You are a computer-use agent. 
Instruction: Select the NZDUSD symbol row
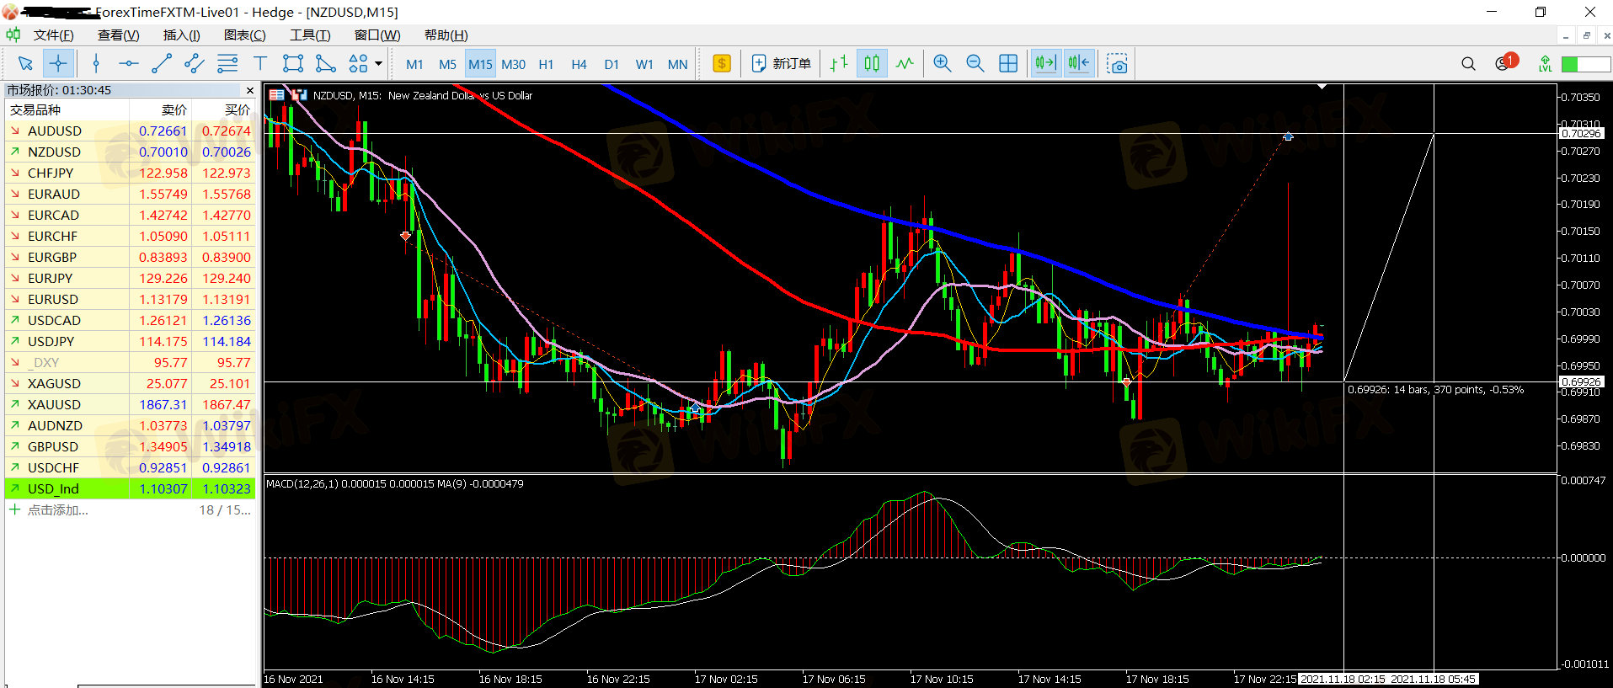click(131, 152)
